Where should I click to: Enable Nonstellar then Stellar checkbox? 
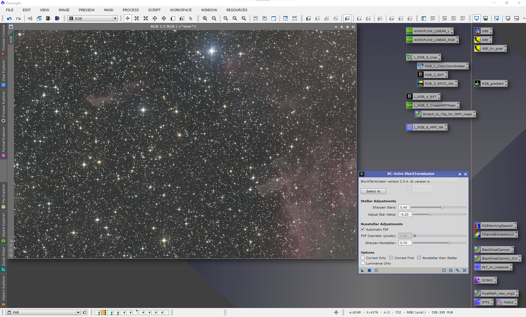click(x=419, y=258)
